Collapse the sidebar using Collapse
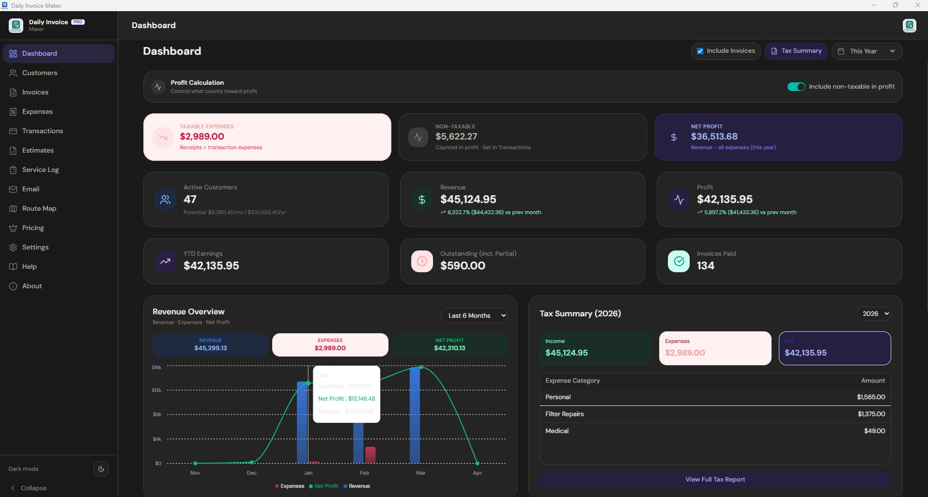928x497 pixels. [29, 488]
